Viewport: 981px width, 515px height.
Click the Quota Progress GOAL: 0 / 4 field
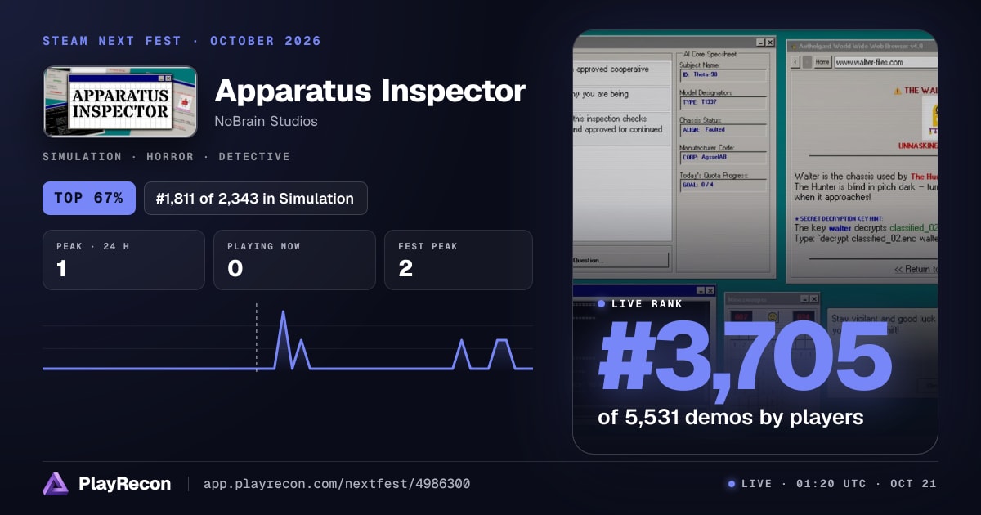tap(723, 186)
